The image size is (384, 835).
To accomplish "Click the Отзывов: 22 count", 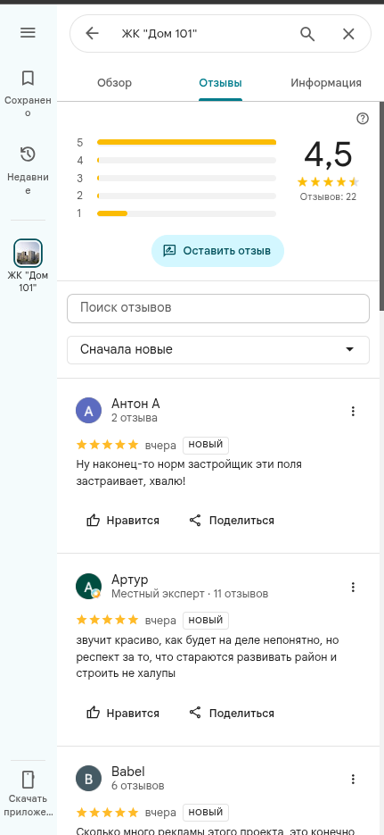I will 328,196.
